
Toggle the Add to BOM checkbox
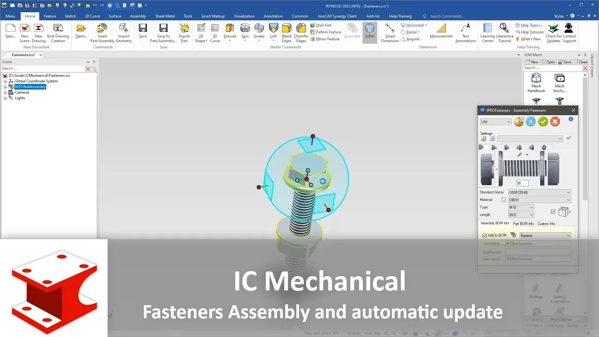(485, 235)
